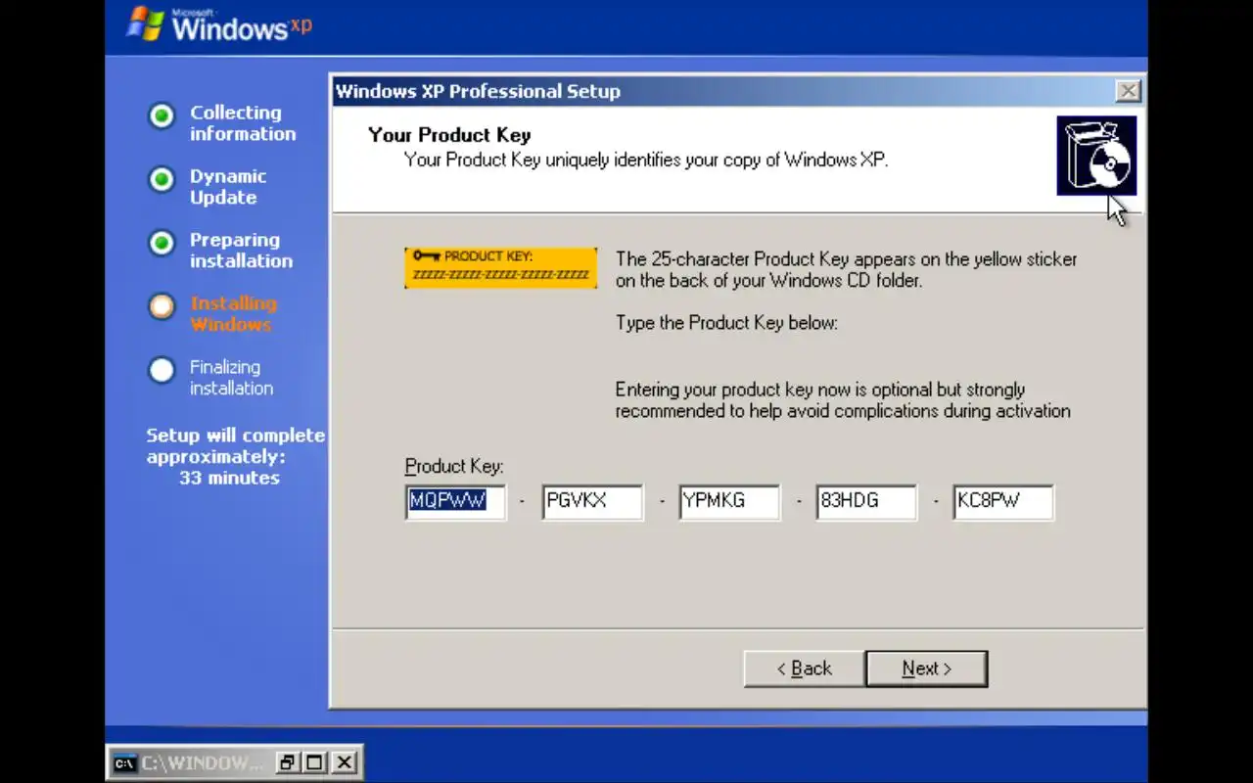The height and width of the screenshot is (783, 1253).
Task: Close the Windows XP Professional Setup dialog
Action: click(1128, 91)
